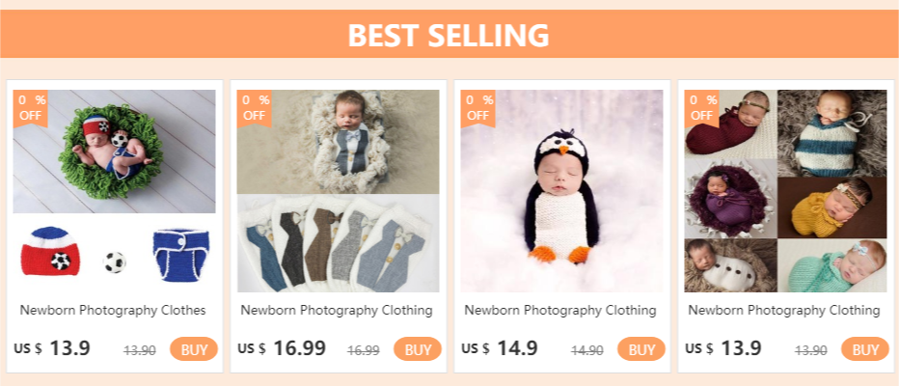Viewport: 899px width, 386px height.
Task: Click the crossed-out 16.99 original price
Action: tap(364, 350)
